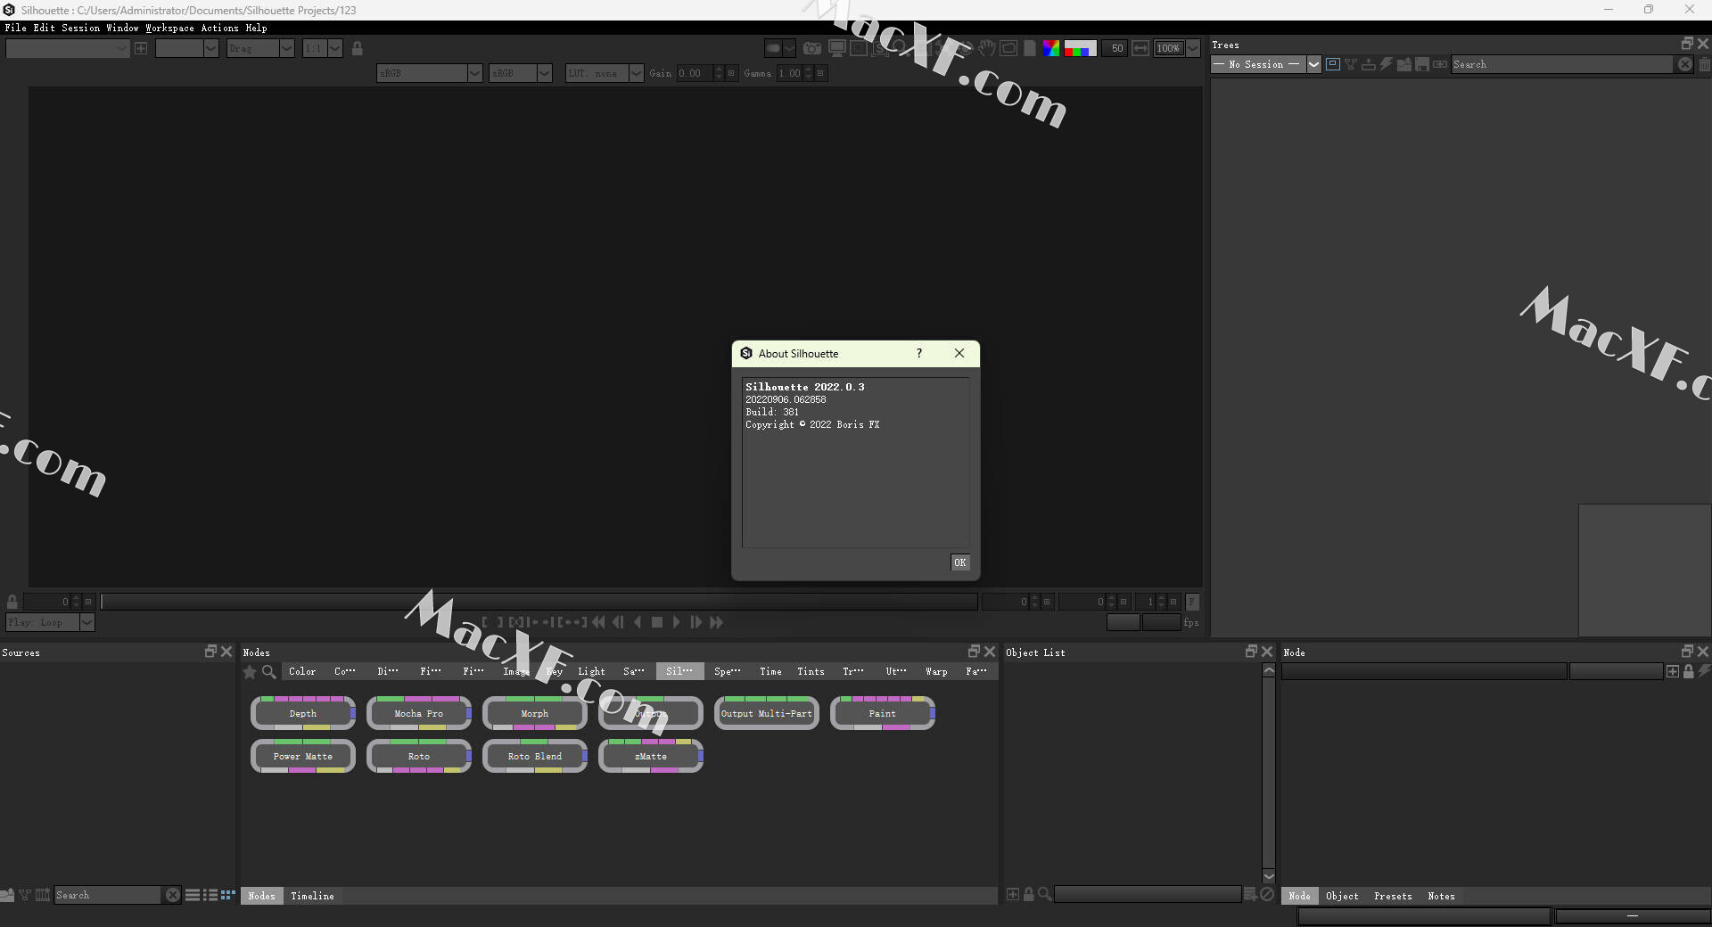Click the viewer snapshot camera icon
Screen dimensions: 1712x927
coord(811,48)
